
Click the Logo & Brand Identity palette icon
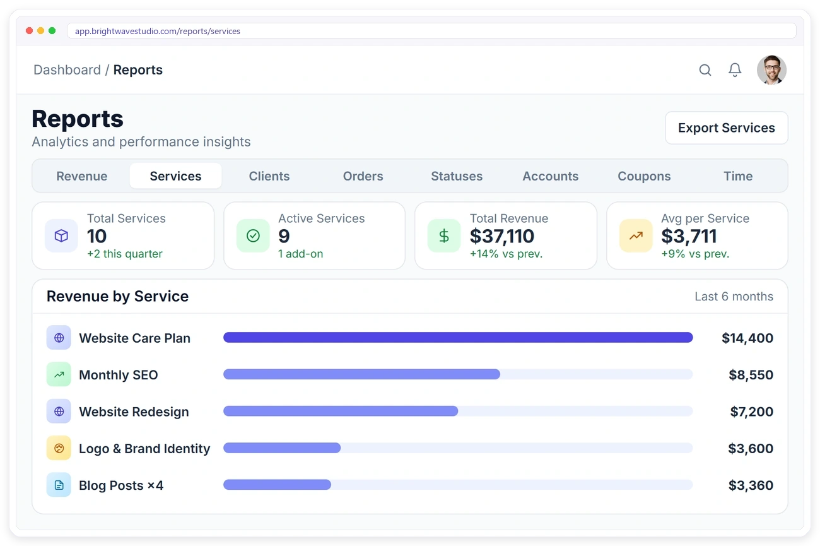pos(59,448)
